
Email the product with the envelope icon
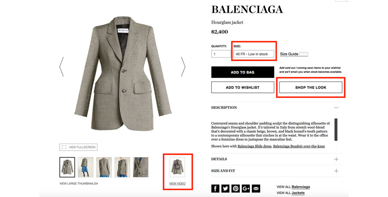[x=256, y=188]
